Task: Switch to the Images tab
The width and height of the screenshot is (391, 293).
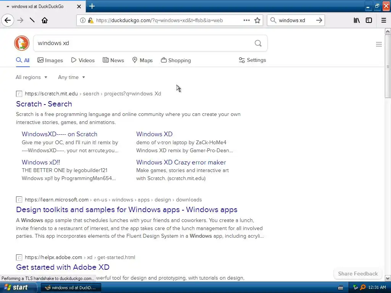Action: (x=50, y=60)
